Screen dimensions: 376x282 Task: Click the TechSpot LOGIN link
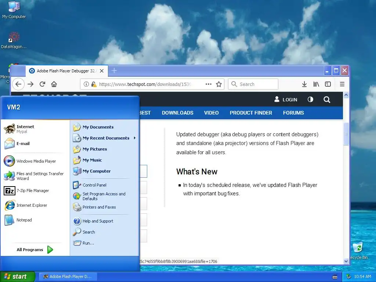point(286,100)
